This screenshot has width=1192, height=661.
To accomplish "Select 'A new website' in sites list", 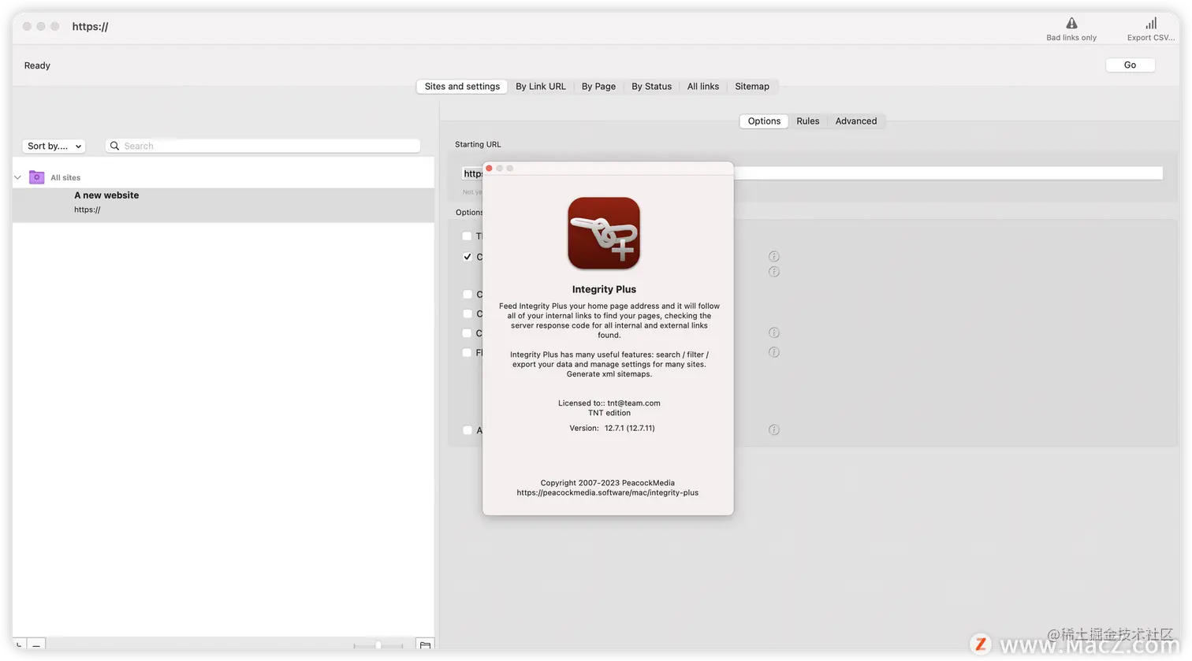I will [x=223, y=205].
